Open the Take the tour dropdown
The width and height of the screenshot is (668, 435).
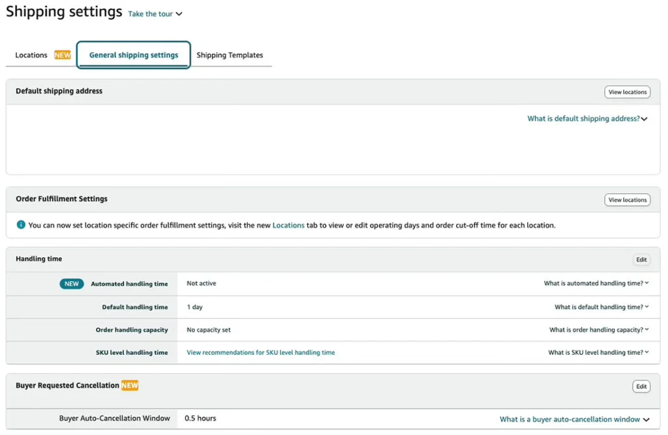pyautogui.click(x=155, y=14)
